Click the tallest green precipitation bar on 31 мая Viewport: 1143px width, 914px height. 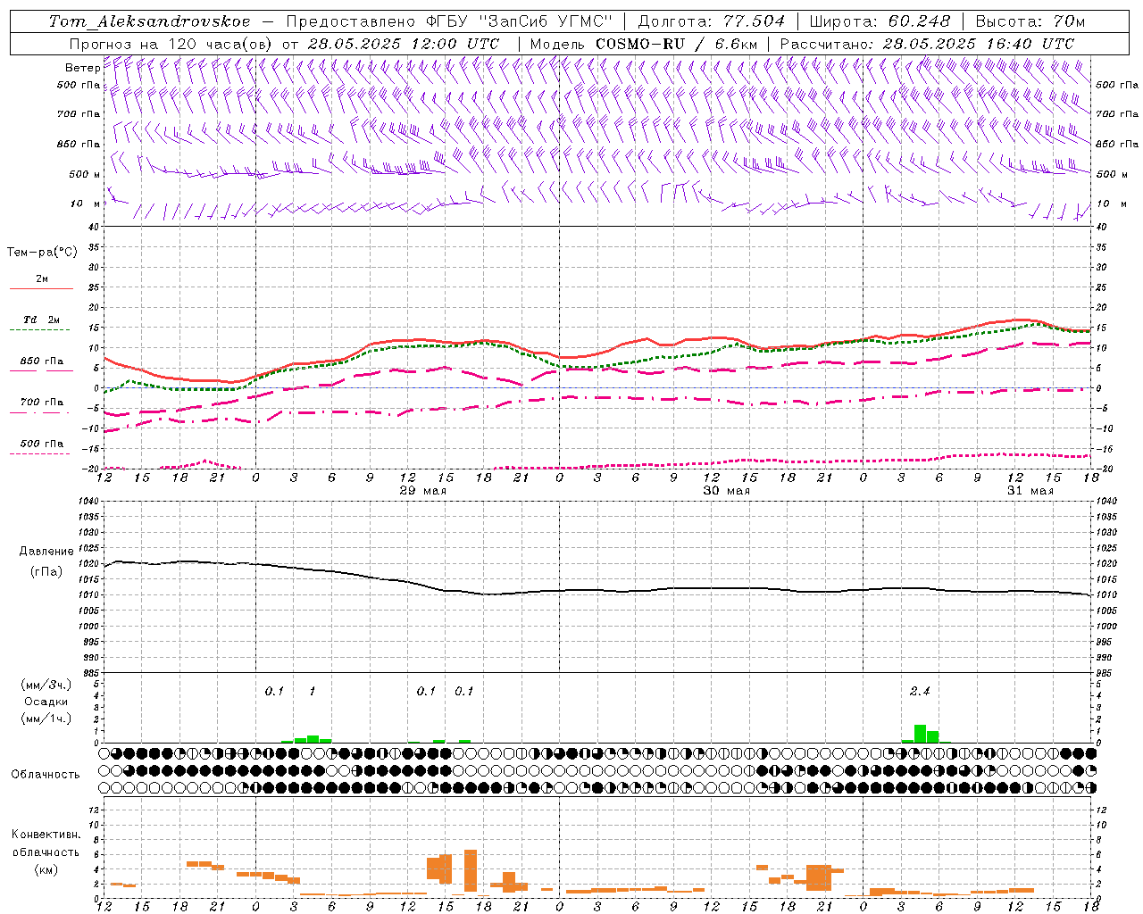[x=920, y=734]
